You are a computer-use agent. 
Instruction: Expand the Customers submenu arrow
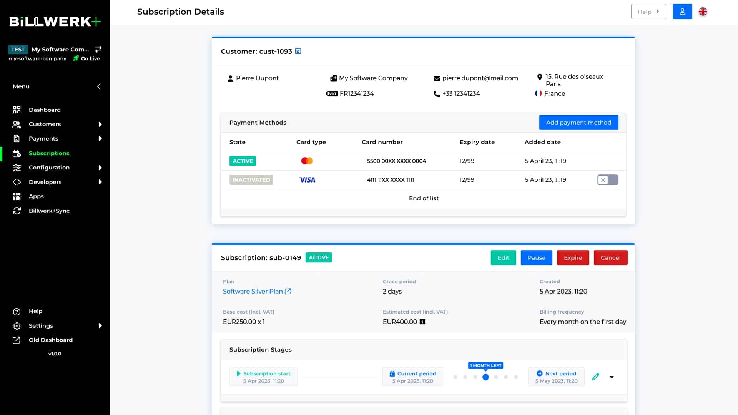(x=100, y=124)
